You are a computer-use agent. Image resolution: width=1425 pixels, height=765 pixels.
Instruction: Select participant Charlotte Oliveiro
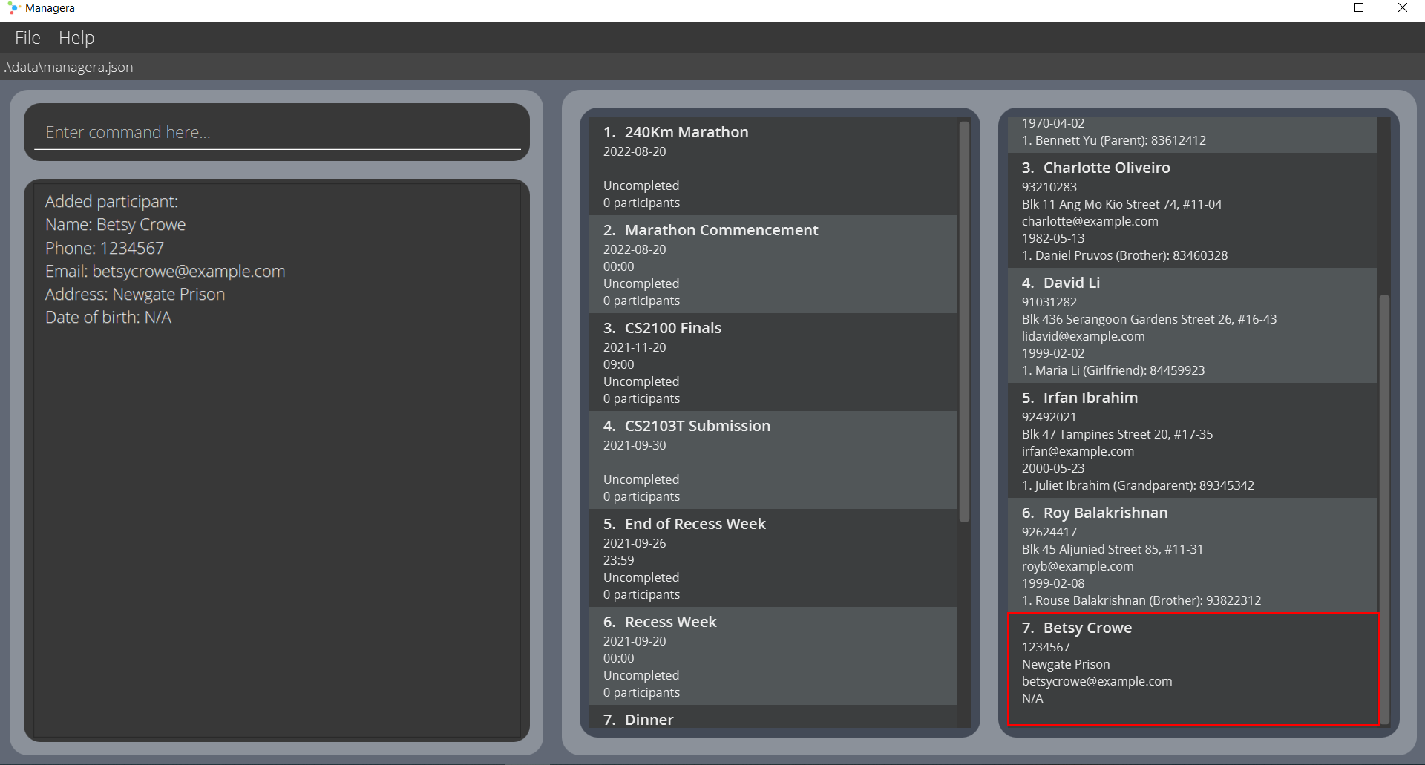coord(1192,211)
